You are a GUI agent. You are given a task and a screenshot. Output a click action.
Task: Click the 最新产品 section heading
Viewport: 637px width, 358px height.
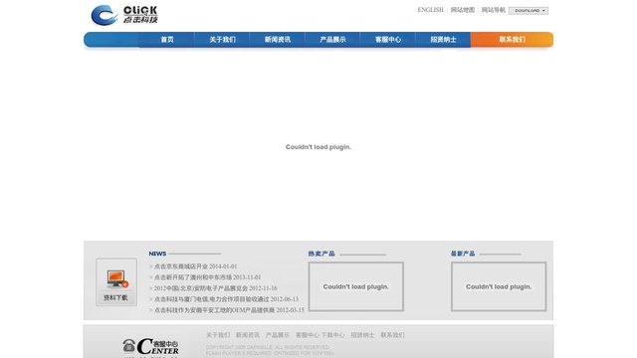(463, 254)
